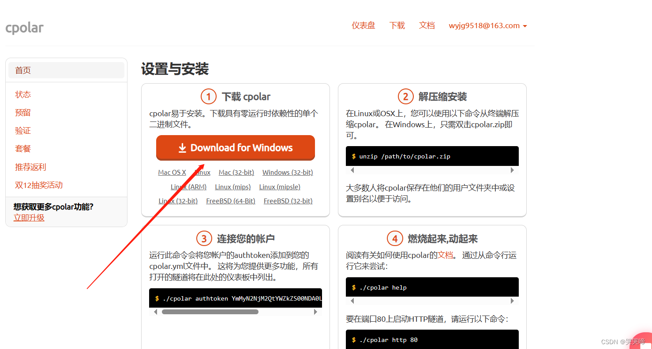Open the 下载 download page
The width and height of the screenshot is (652, 349).
pyautogui.click(x=397, y=26)
